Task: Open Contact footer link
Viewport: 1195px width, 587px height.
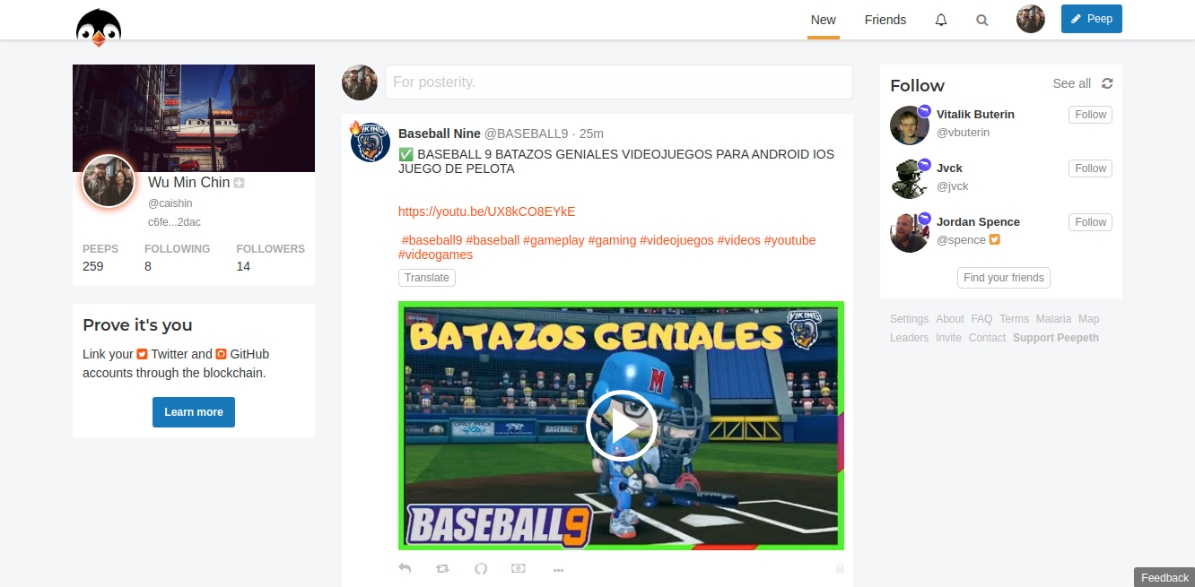Action: click(987, 338)
